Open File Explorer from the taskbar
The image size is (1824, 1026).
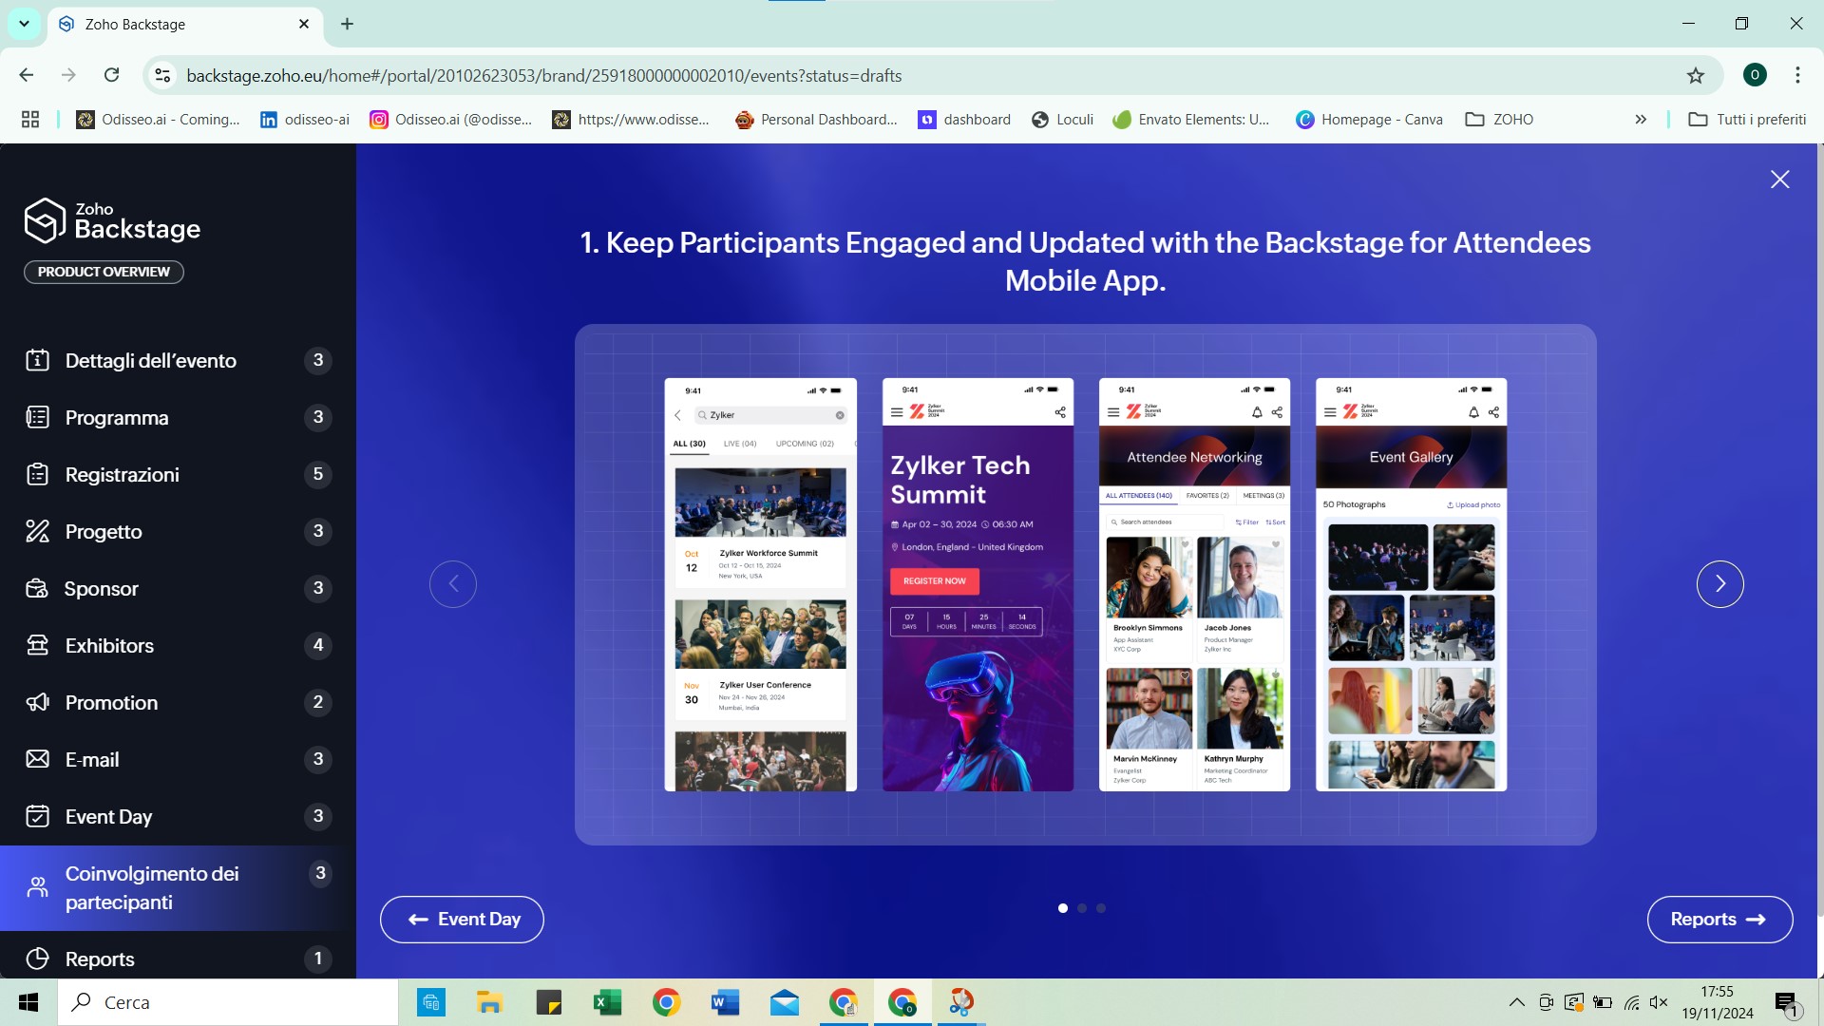(x=489, y=1002)
